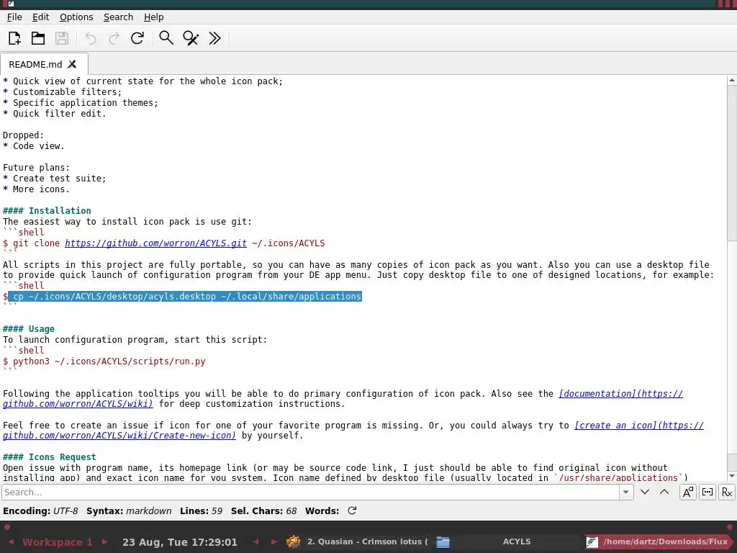
Task: Click the taskbar date and time clock
Action: [180, 542]
